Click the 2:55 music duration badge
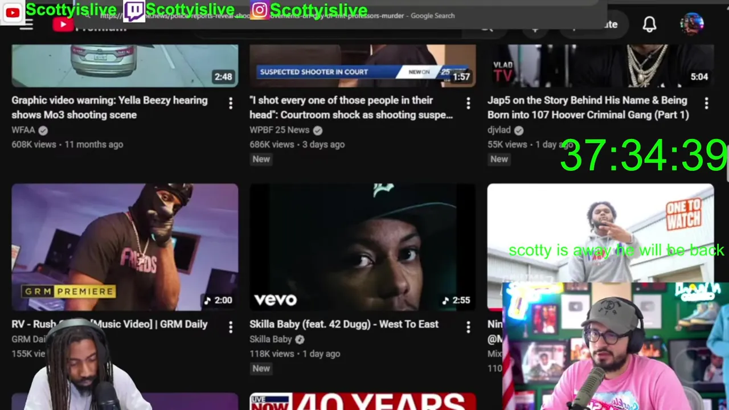The image size is (729, 410). (457, 300)
